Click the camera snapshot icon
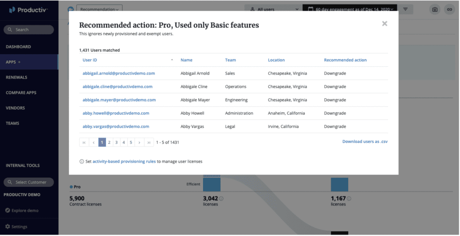 point(434,9)
